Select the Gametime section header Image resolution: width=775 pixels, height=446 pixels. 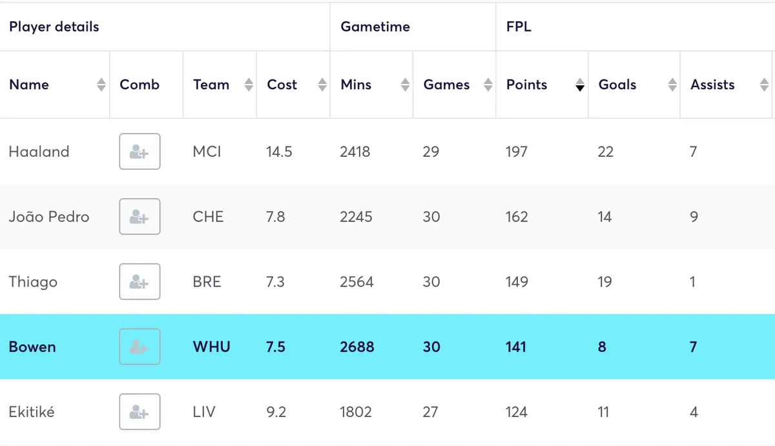[x=375, y=26]
